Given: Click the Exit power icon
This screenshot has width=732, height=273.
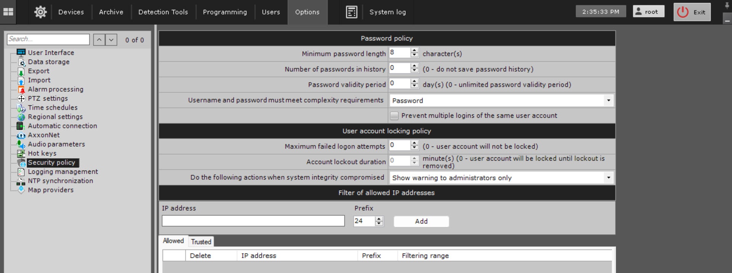Looking at the screenshot, I should pos(683,12).
